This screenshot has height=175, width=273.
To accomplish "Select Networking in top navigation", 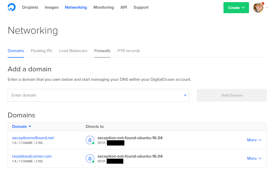I will (x=76, y=7).
